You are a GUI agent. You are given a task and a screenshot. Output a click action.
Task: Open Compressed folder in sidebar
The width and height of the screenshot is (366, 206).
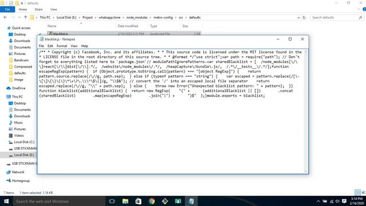[x=21, y=66]
